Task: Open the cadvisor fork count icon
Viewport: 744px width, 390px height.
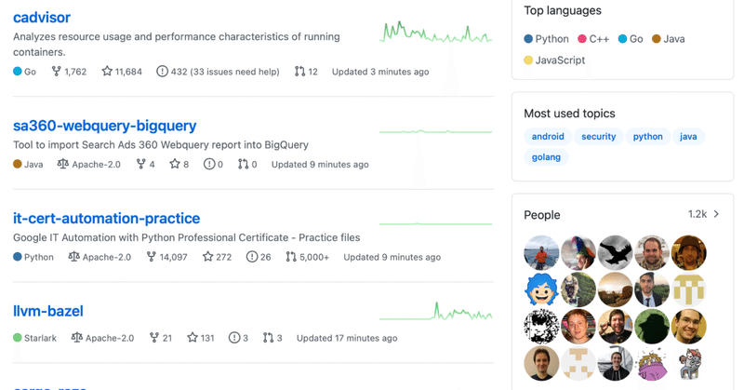Action: [56, 72]
